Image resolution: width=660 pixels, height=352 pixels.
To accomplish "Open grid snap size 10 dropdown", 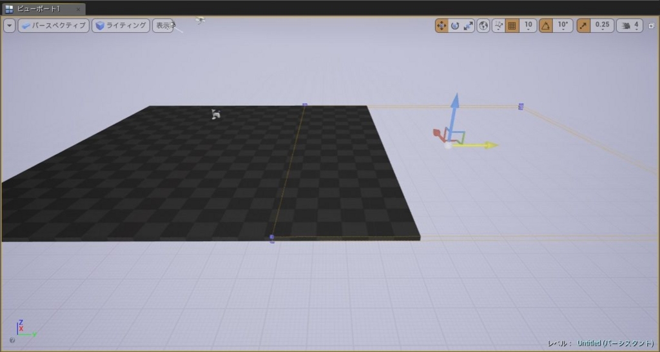I will [x=528, y=26].
